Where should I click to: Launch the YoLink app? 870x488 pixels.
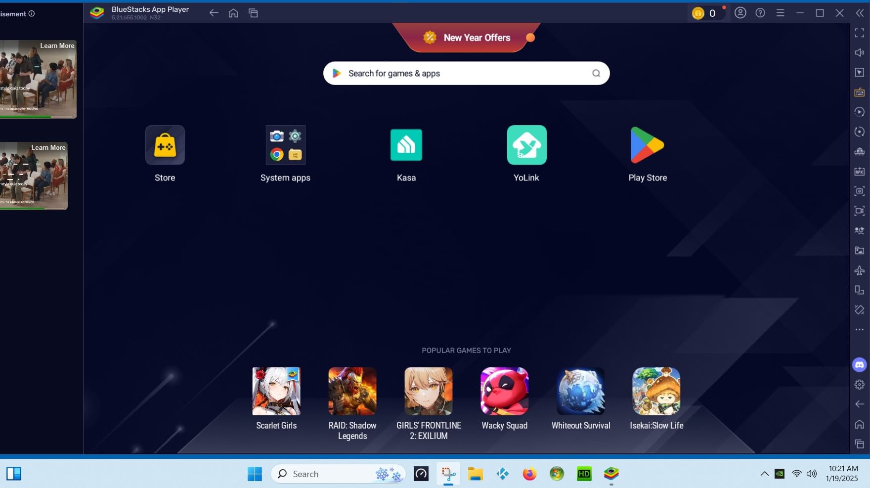[x=527, y=145]
